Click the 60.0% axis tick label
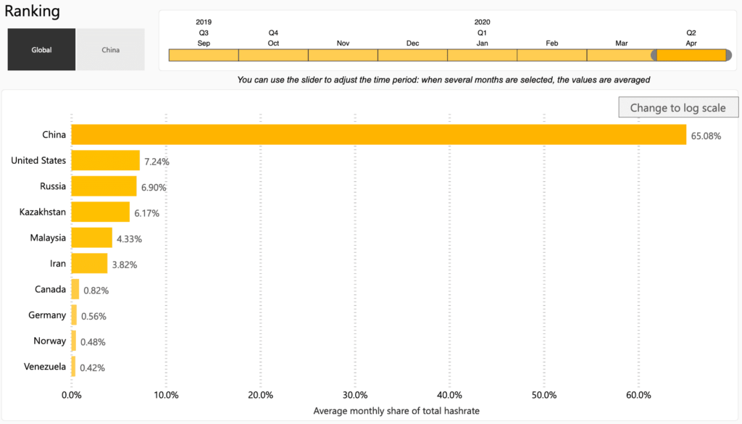Screen dimensions: 742x424 (x=638, y=395)
